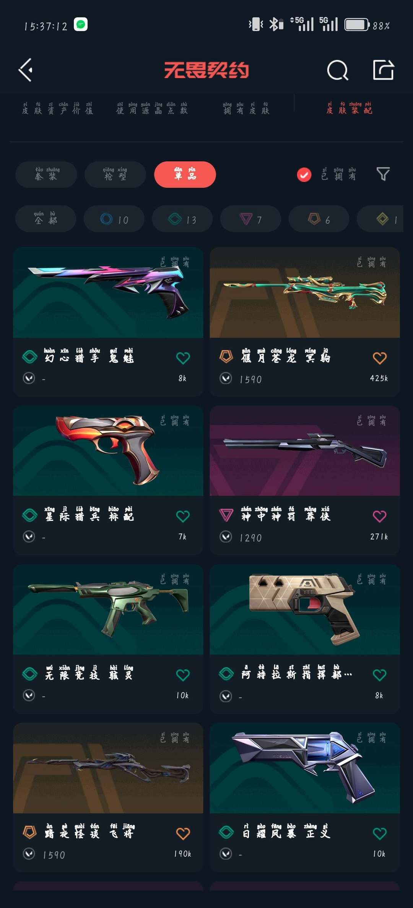This screenshot has height=908, width=413.
Task: Favorite the 幻心猎手 鬼魅 skin heart
Action: click(x=183, y=358)
